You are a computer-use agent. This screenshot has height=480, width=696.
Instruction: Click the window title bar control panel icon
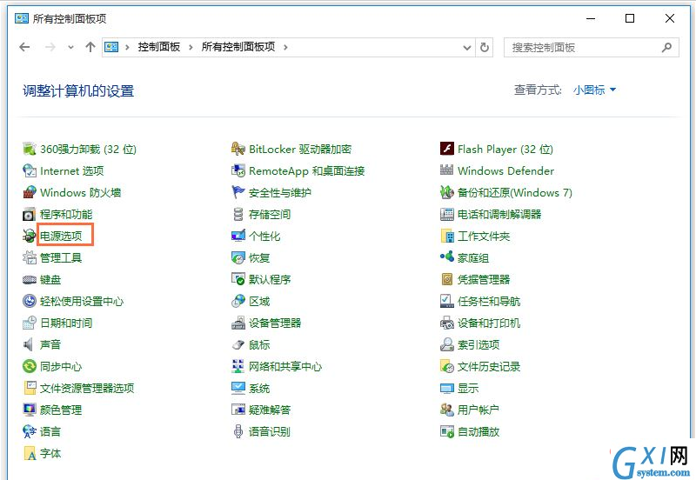pos(22,18)
